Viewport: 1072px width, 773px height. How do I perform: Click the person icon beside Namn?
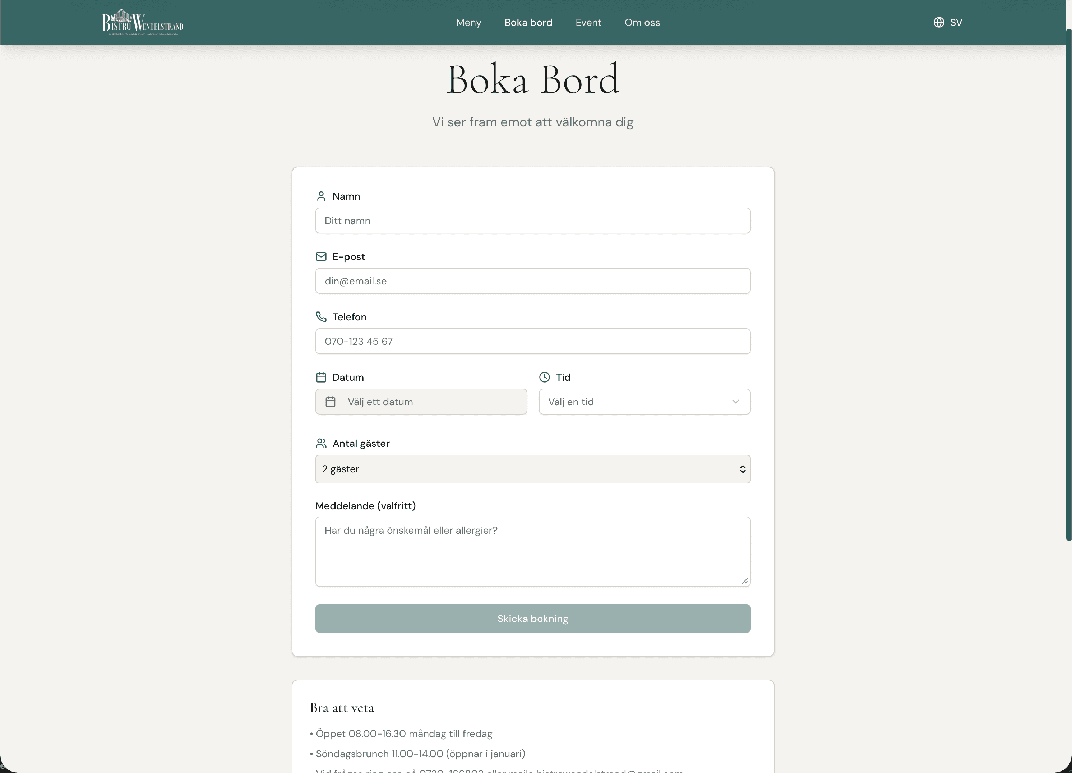pyautogui.click(x=321, y=196)
